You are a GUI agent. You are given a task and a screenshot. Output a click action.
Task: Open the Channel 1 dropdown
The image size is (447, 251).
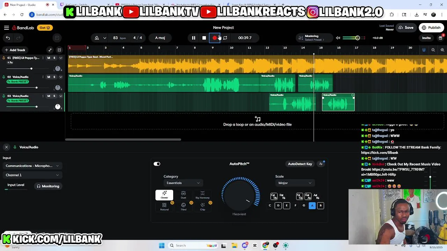click(x=32, y=175)
